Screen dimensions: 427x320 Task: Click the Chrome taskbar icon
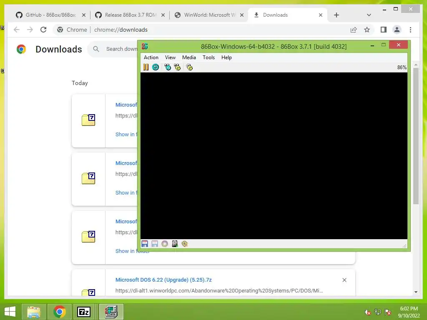tap(59, 312)
